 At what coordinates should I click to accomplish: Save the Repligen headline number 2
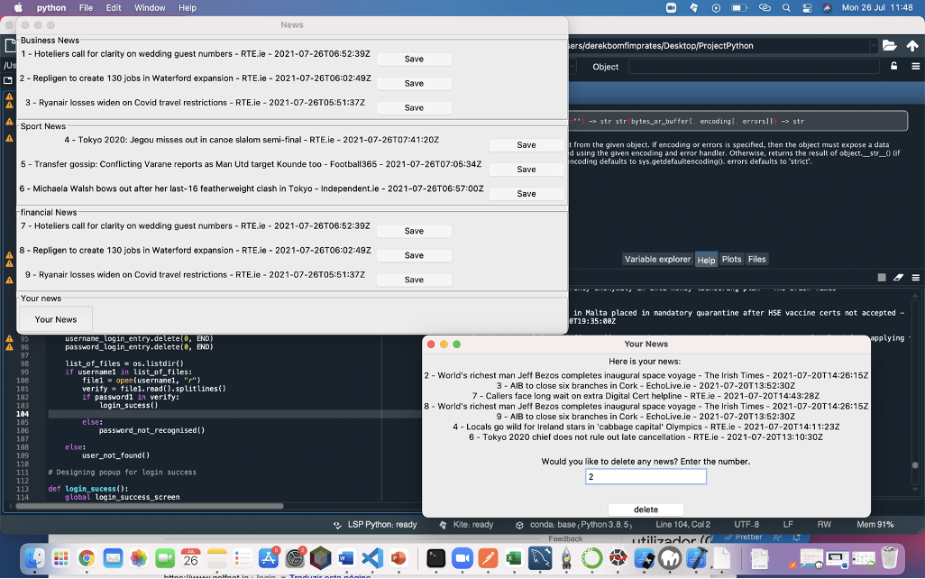(414, 83)
